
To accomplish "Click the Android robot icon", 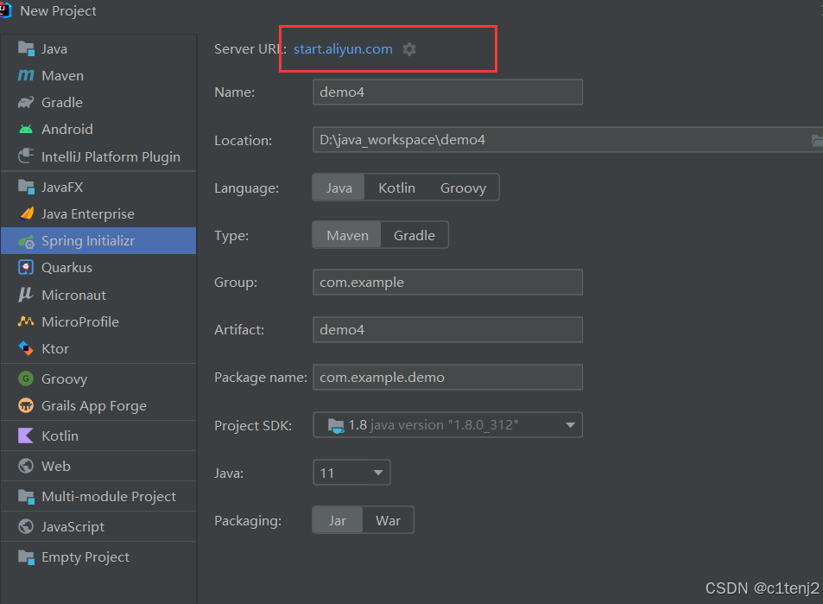I will [x=26, y=130].
